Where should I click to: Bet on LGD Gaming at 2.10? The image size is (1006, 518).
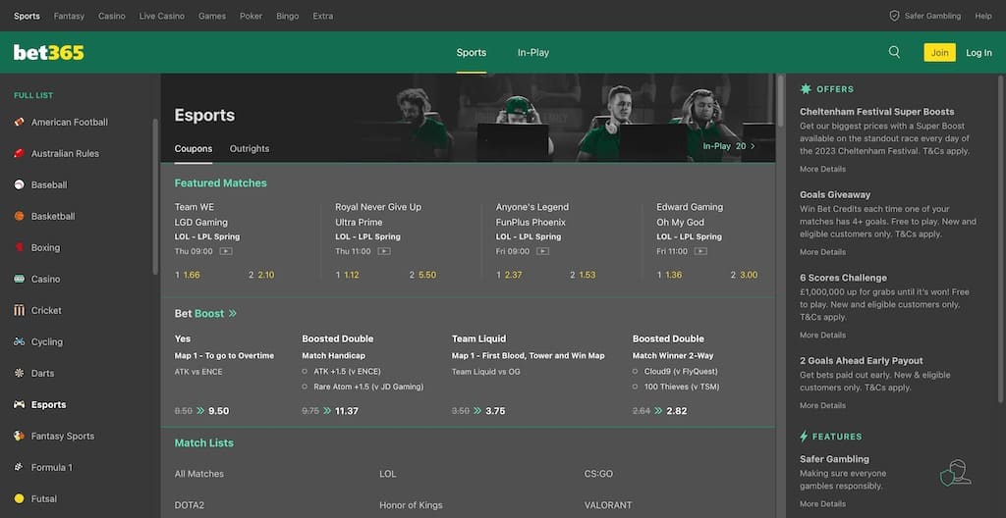(261, 275)
